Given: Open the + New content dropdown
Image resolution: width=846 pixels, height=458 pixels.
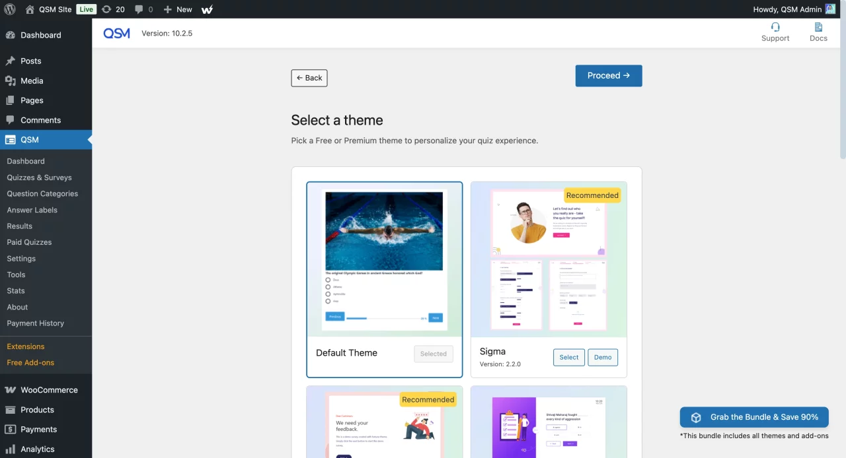Looking at the screenshot, I should [x=177, y=9].
